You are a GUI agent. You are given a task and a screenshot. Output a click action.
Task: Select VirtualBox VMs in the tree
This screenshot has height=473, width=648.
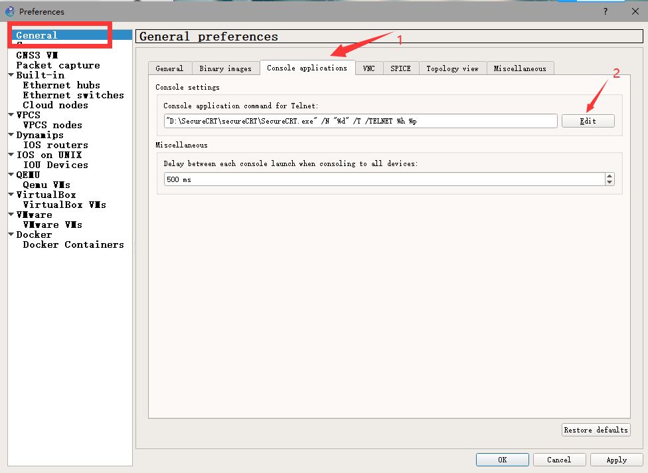coord(64,205)
